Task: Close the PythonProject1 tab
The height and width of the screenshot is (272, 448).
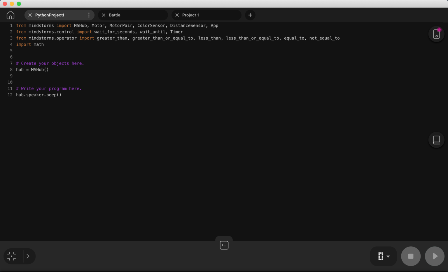Action: click(x=30, y=15)
